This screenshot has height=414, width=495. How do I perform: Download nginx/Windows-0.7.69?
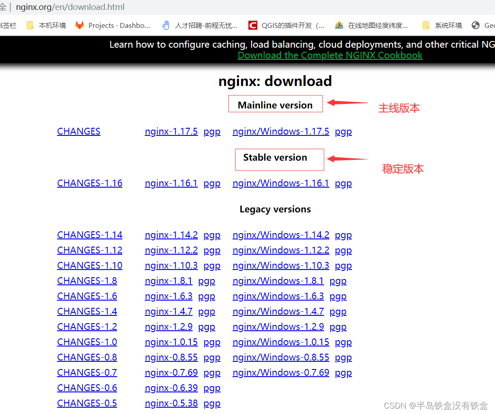pos(281,373)
